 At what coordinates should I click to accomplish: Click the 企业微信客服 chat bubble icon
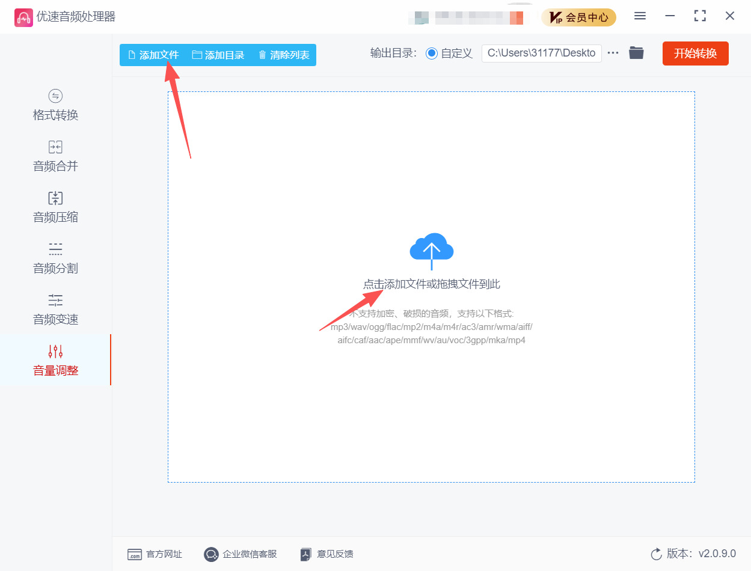click(x=211, y=554)
